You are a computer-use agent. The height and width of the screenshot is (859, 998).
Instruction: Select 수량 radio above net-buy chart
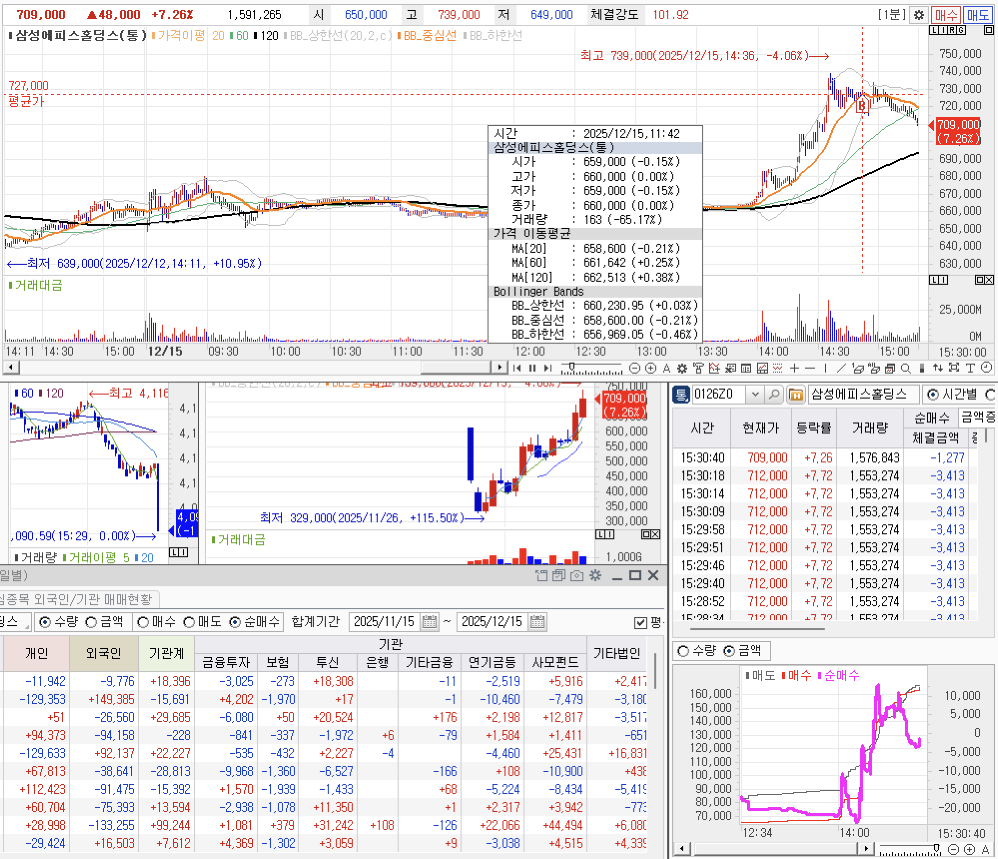point(683,651)
